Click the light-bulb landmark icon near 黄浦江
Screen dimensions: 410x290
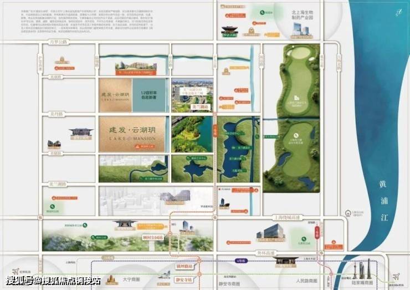coord(348,213)
